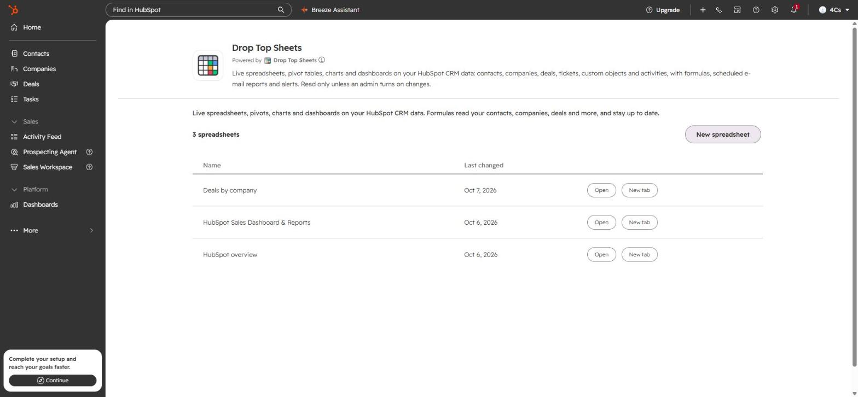Screen dimensions: 858x397
Task: Open the marketplace storefront icon
Action: pyautogui.click(x=737, y=10)
